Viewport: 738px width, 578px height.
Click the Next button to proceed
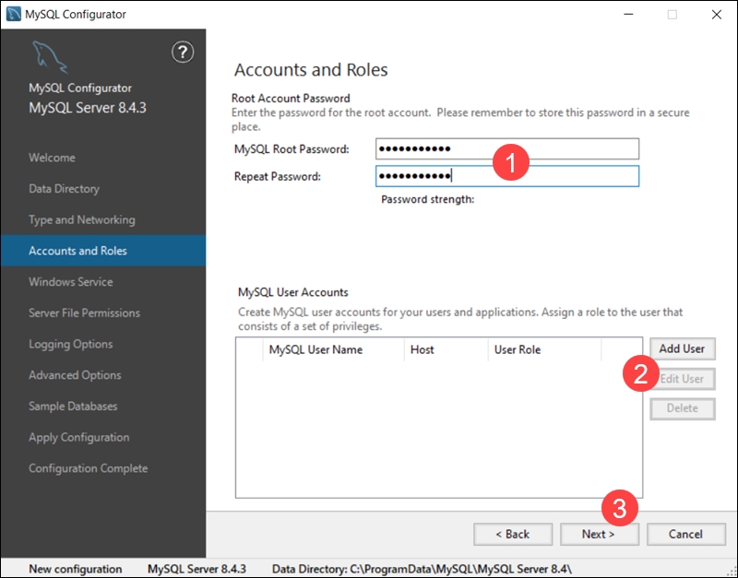tap(600, 534)
